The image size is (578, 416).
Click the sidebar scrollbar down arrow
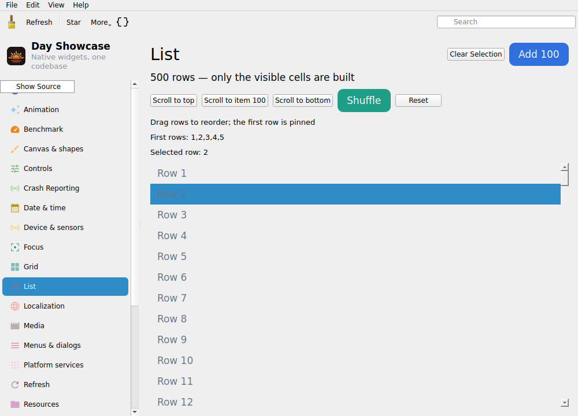[x=135, y=412]
